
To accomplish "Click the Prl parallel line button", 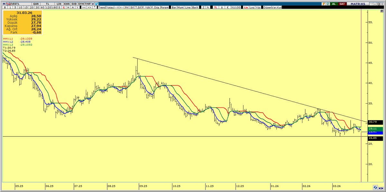I will (x=127, y=7).
